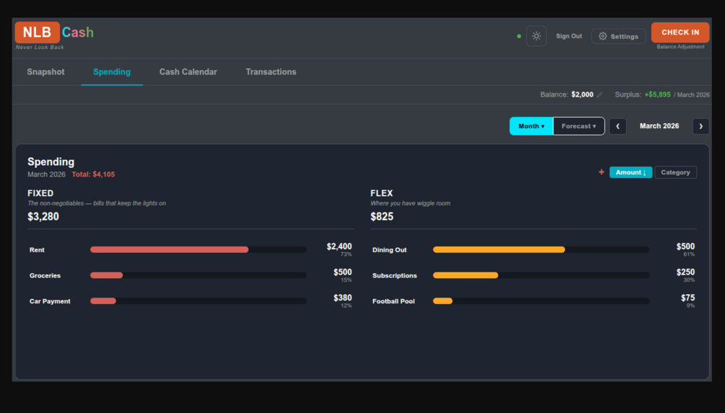Go to next month arrow
The height and width of the screenshot is (413, 725).
[x=701, y=126]
